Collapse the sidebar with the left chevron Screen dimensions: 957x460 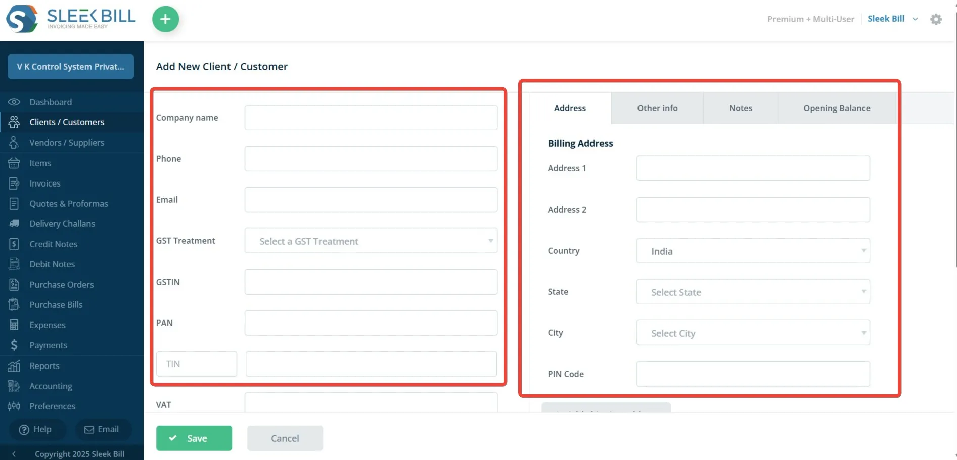click(14, 453)
